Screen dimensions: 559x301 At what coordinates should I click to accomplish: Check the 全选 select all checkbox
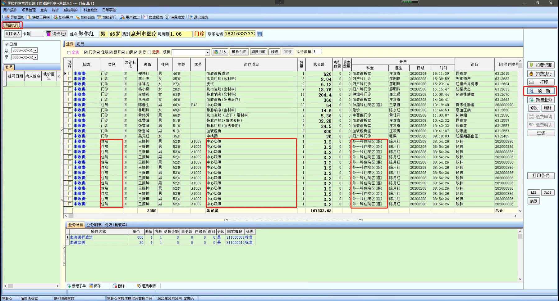point(69,52)
